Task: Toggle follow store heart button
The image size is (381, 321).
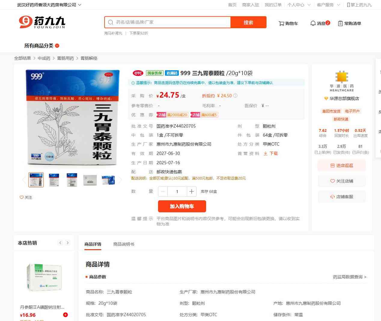Action: pyautogui.click(x=332, y=181)
